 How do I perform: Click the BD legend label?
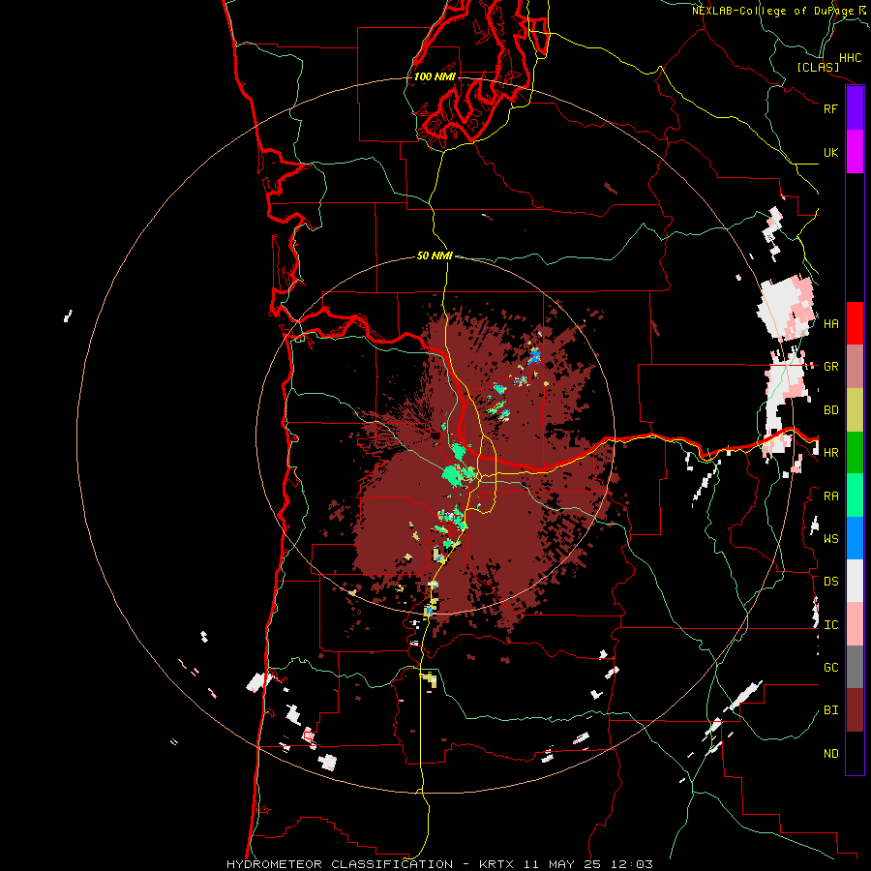pos(830,410)
